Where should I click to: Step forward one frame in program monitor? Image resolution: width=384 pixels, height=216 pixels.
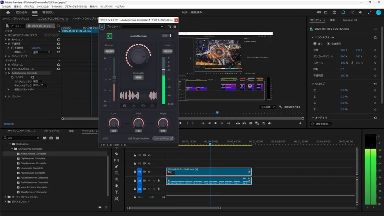[222, 123]
